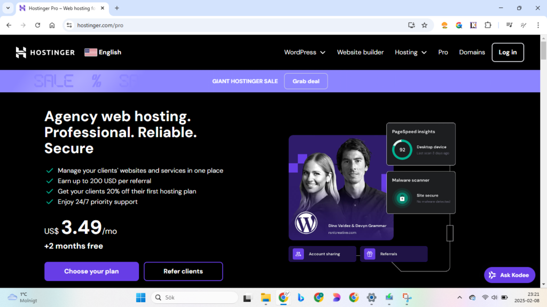Show hidden system tray icons
The width and height of the screenshot is (547, 307).
[x=459, y=297]
